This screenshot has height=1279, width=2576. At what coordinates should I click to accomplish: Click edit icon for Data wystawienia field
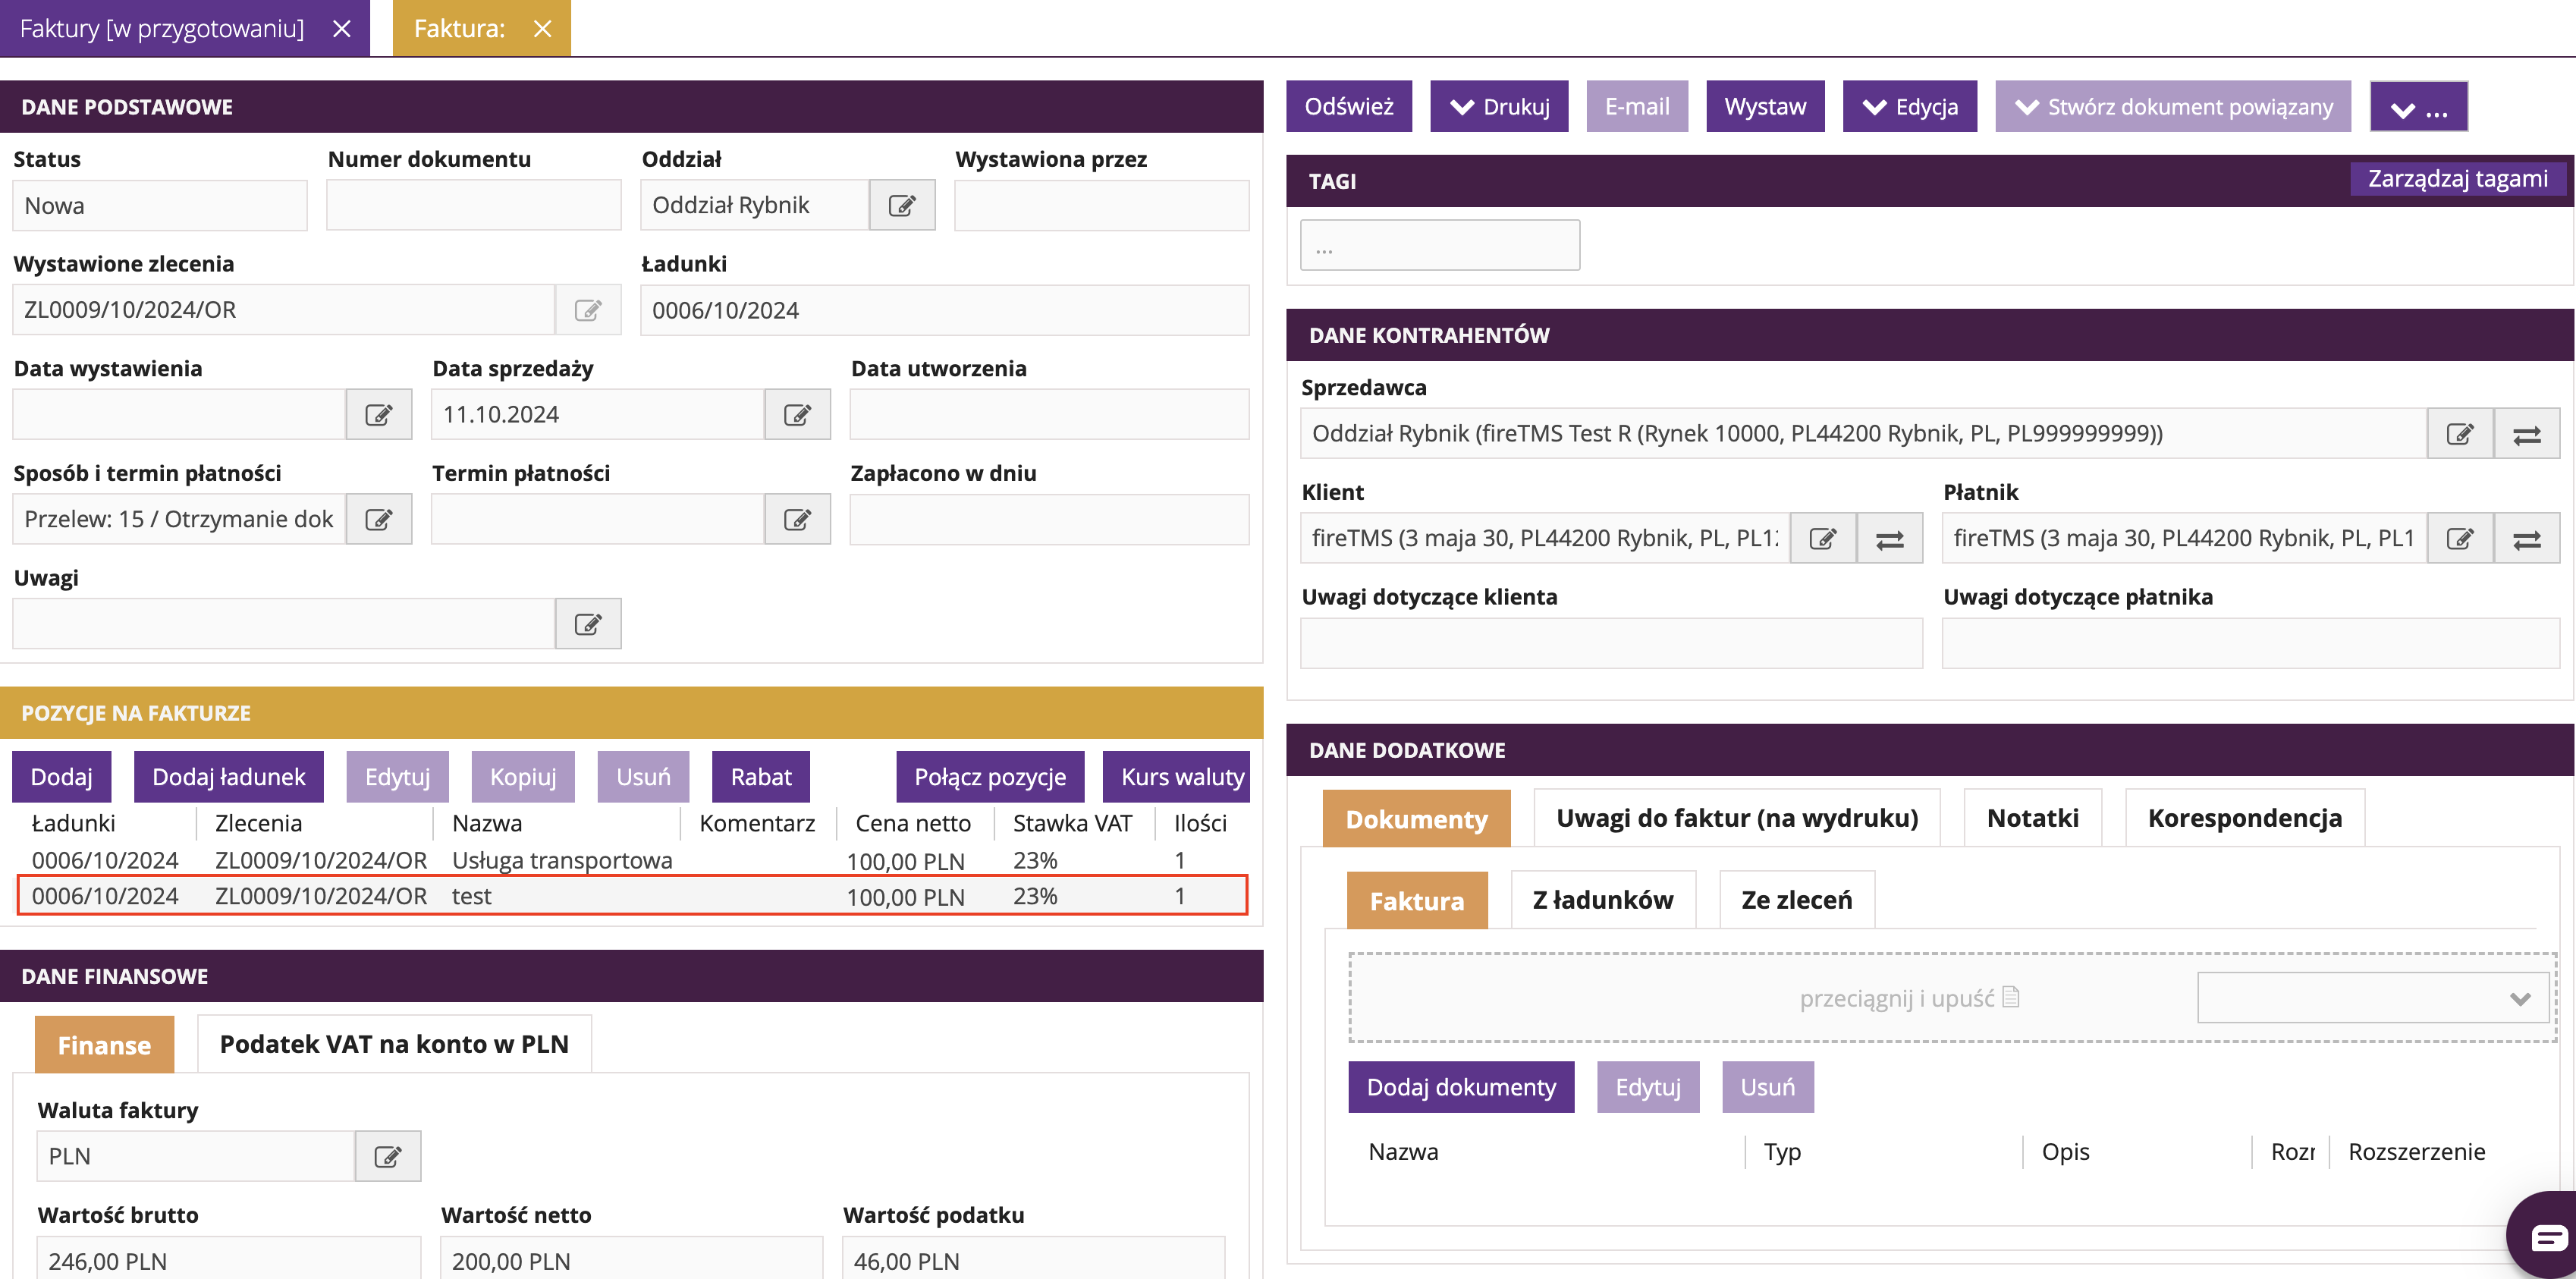coord(378,414)
